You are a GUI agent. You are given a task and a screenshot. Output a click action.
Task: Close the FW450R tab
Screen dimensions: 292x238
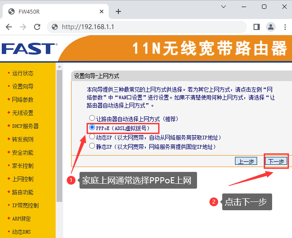tap(102, 12)
